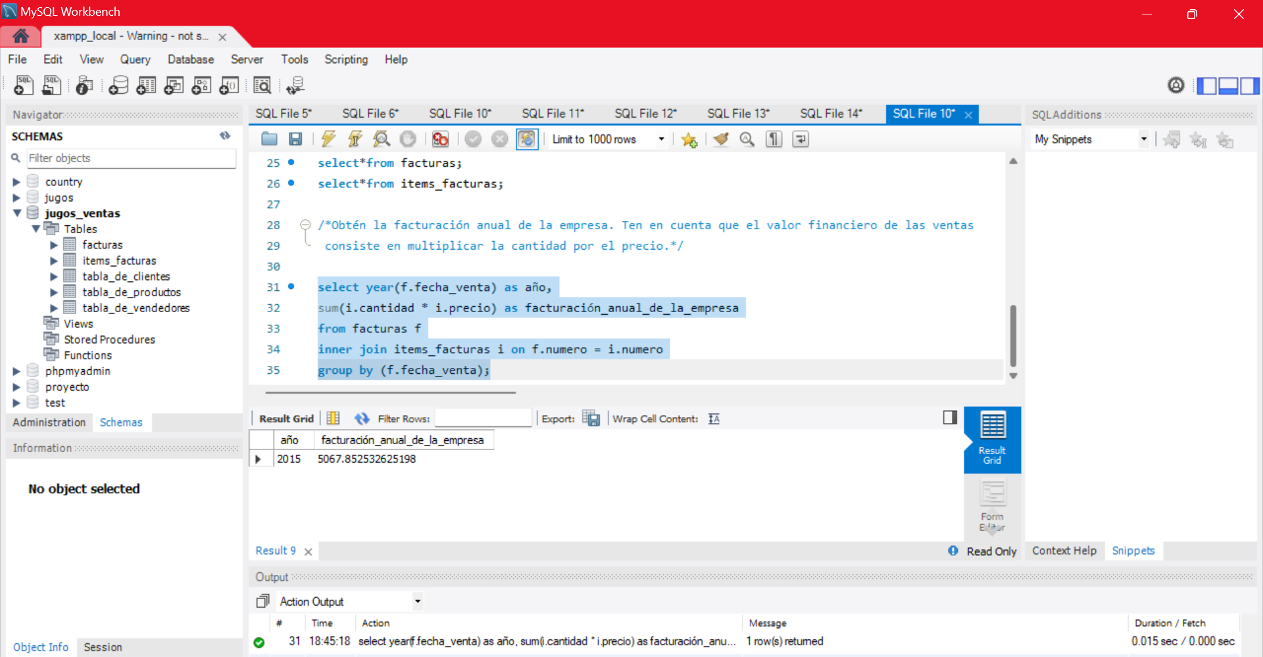This screenshot has width=1263, height=657.
Task: Open the home screen tab icon
Action: pyautogui.click(x=20, y=36)
